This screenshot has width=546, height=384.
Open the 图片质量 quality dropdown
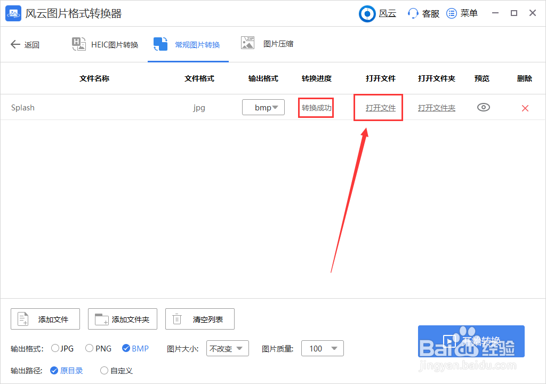322,348
